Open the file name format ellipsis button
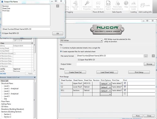This screenshot has height=119, width=157. pos(146,56)
